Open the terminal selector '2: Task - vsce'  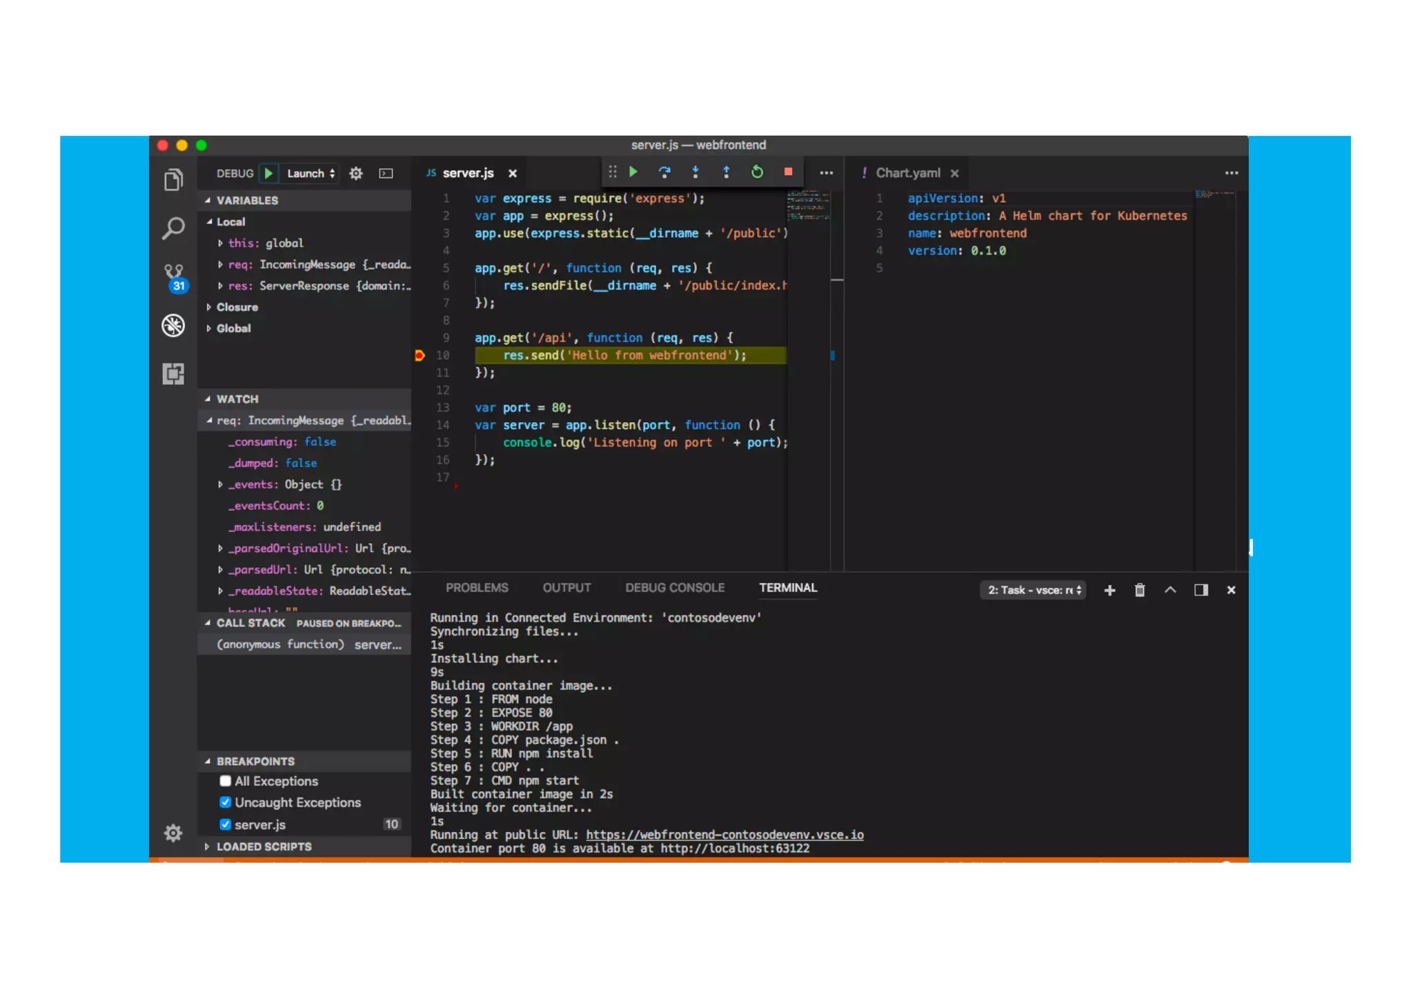click(1034, 590)
